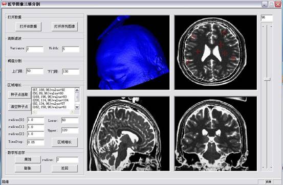Click the seed list scroll-down arrow
Screen dimensions: 283x185
tap(77, 107)
